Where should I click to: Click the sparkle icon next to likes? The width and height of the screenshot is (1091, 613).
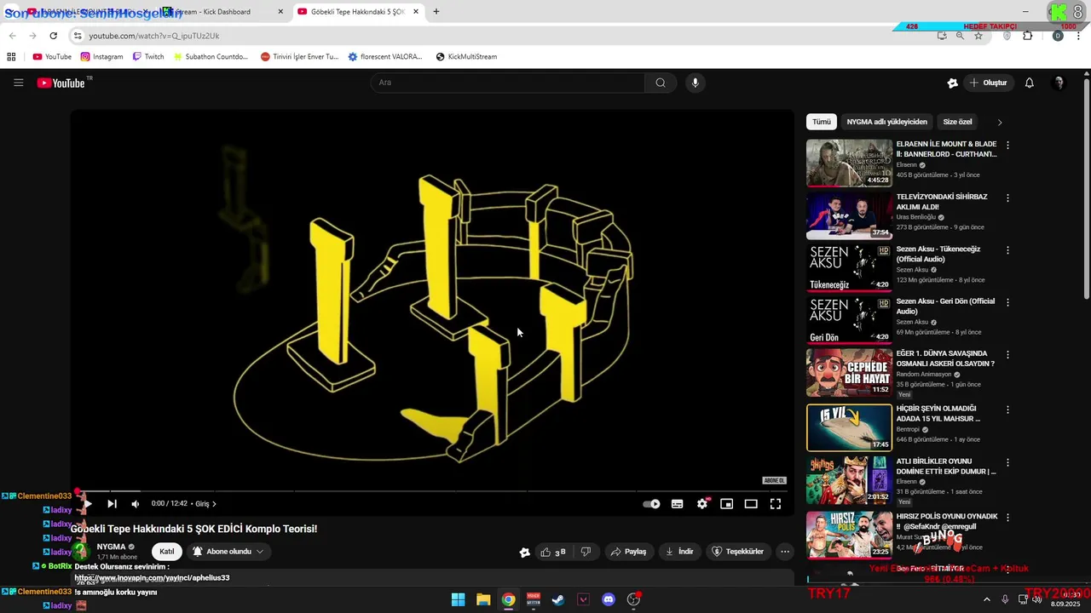tap(524, 552)
